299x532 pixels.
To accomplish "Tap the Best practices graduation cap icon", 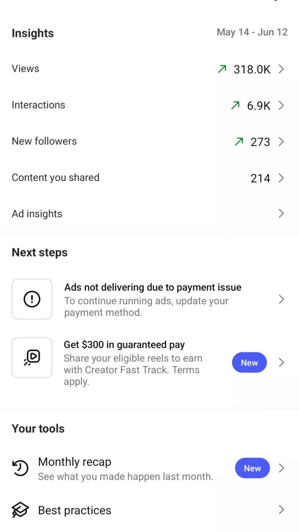I will click(x=20, y=510).
